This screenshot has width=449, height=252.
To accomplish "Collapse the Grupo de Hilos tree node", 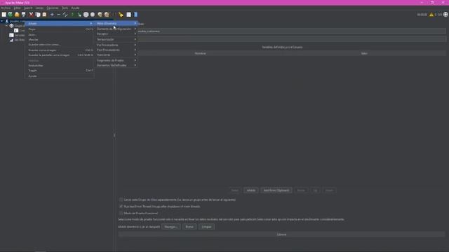I will (x=6, y=26).
